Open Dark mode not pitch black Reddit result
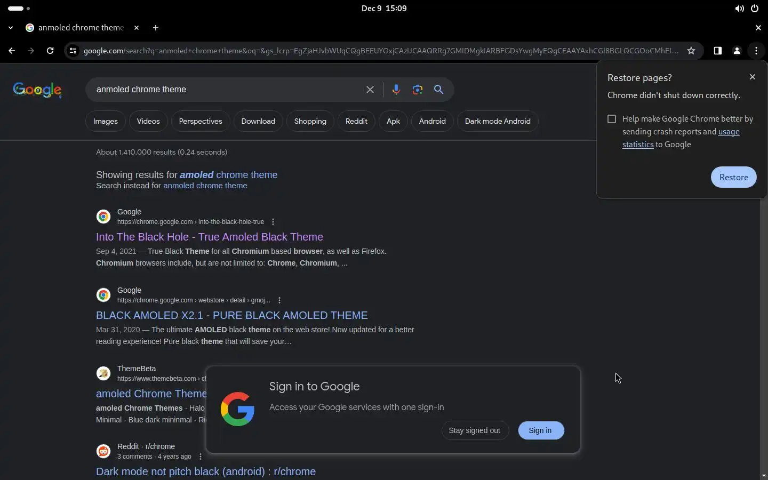This screenshot has width=768, height=480. 206,471
